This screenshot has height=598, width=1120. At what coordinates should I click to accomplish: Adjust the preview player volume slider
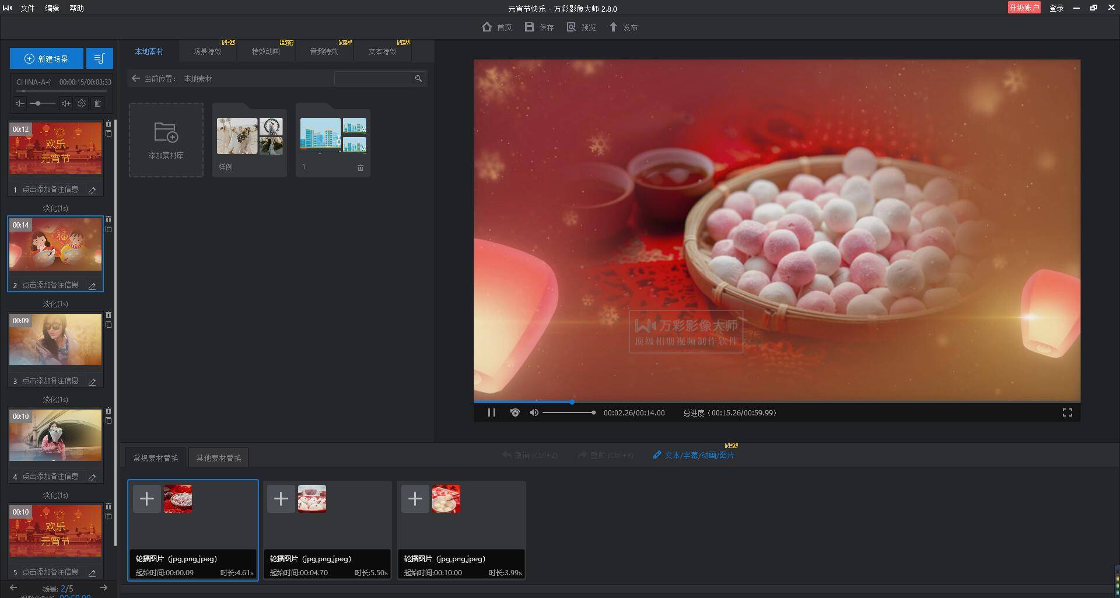(569, 412)
